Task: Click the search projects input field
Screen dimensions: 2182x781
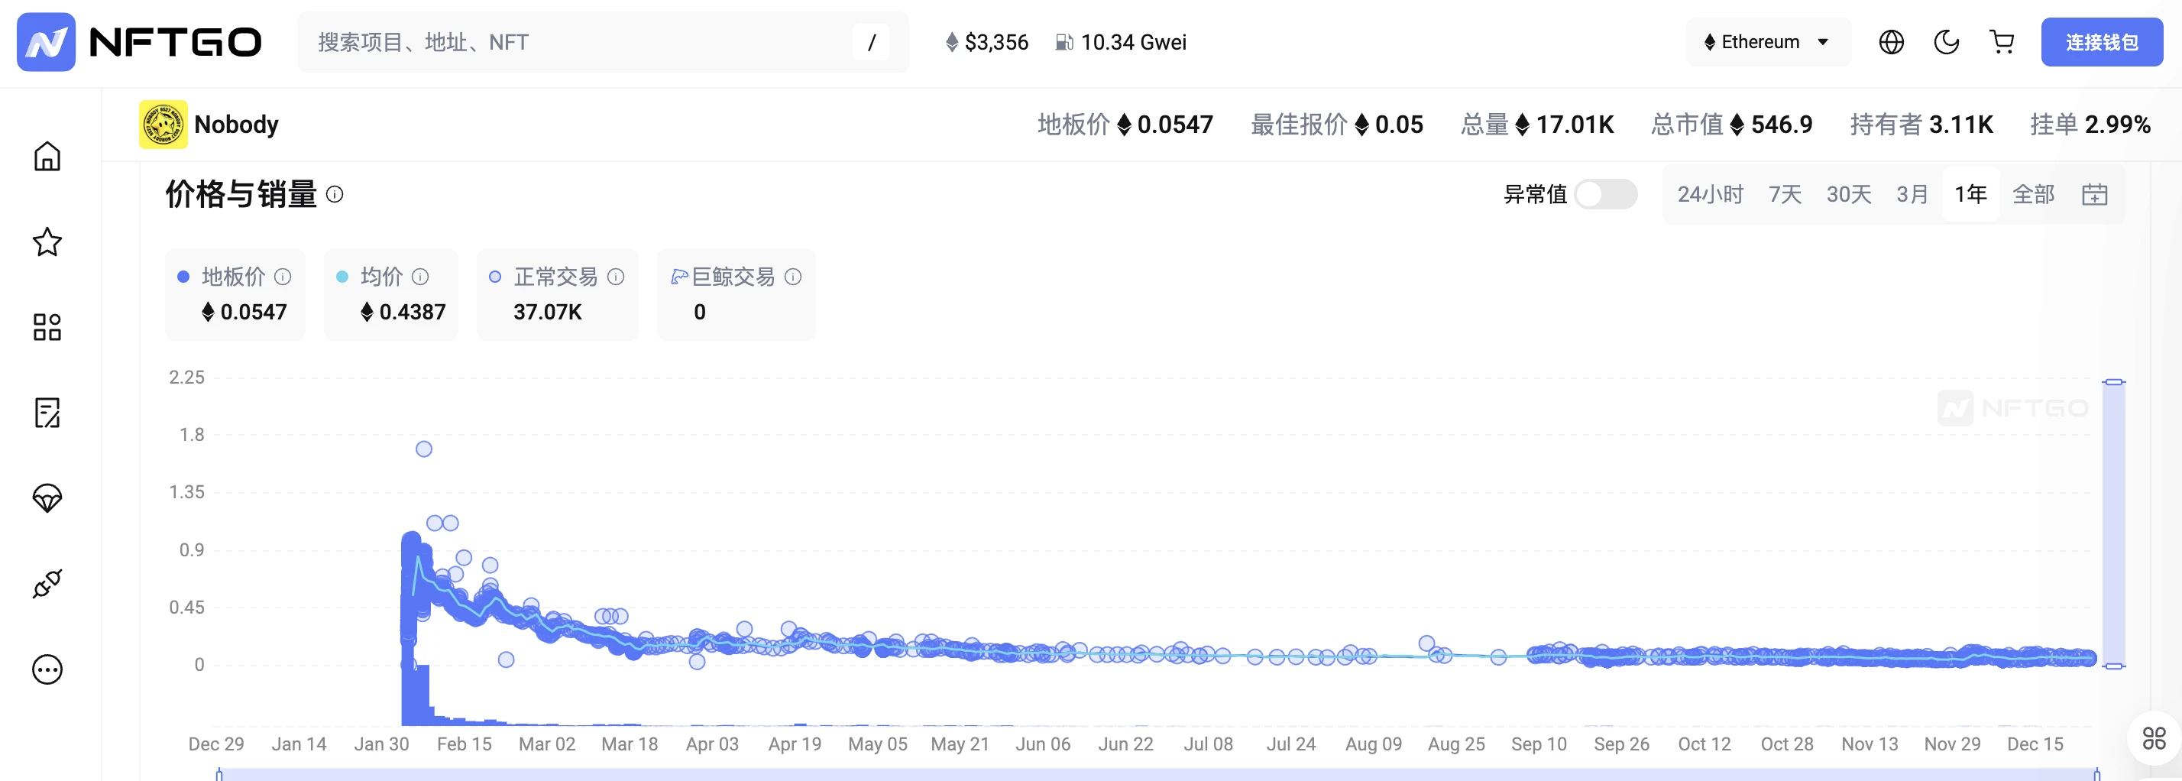Action: pos(576,42)
